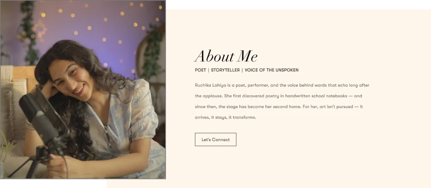This screenshot has width=431, height=188.
Task: Click VOICE OF THE UNSPOKEN text
Action: pyautogui.click(x=271, y=70)
